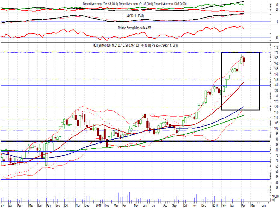Click the 15.0 price axis value
This screenshot has height=208, width=280.
pyautogui.click(x=277, y=74)
